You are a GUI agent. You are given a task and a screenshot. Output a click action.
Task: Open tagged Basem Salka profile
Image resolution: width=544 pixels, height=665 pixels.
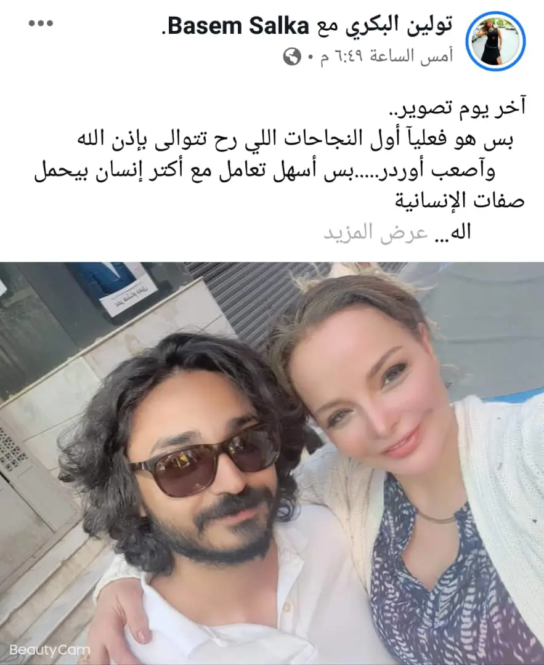[x=238, y=26]
